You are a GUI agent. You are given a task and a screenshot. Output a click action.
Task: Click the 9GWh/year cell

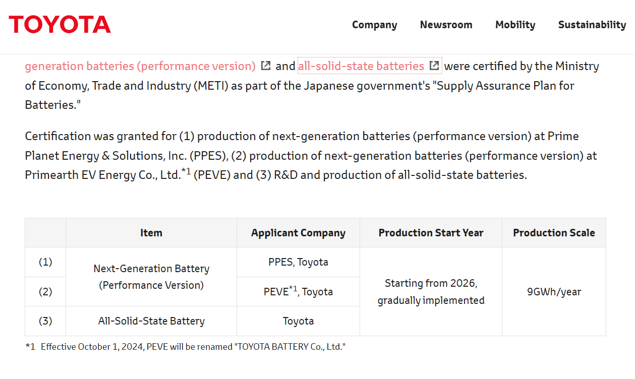tap(554, 292)
